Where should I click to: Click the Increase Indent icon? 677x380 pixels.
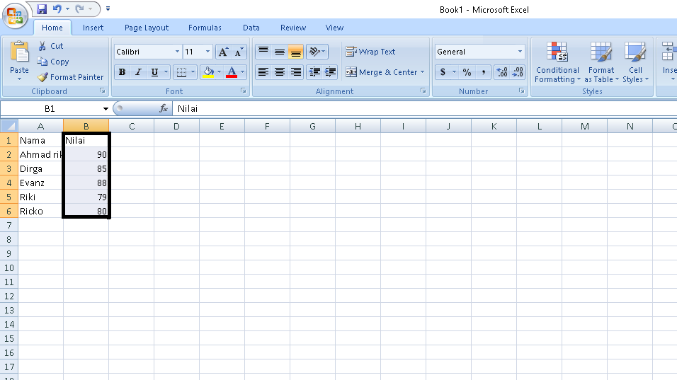point(330,72)
